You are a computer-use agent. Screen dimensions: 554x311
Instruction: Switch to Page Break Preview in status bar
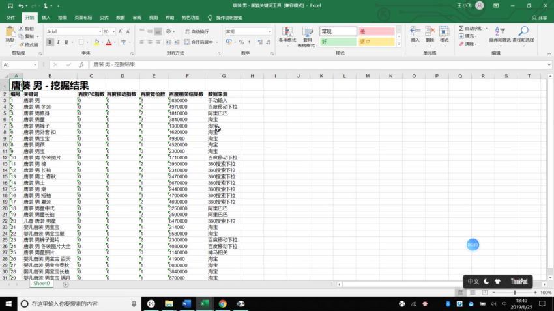tap(485, 293)
